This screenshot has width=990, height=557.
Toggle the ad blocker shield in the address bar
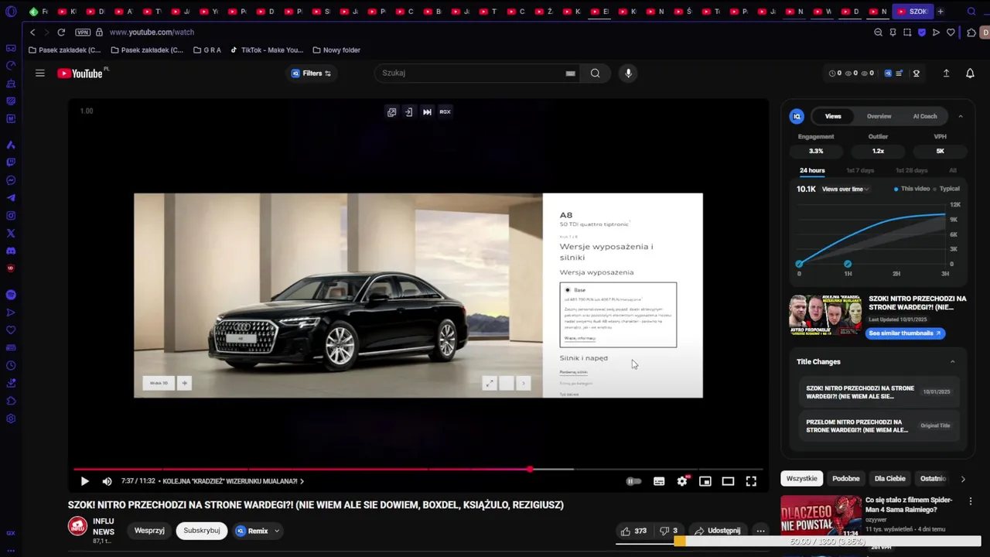coord(922,32)
